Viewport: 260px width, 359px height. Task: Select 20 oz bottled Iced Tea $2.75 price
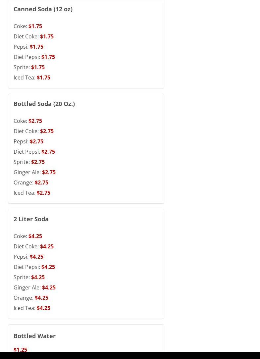coord(43,193)
